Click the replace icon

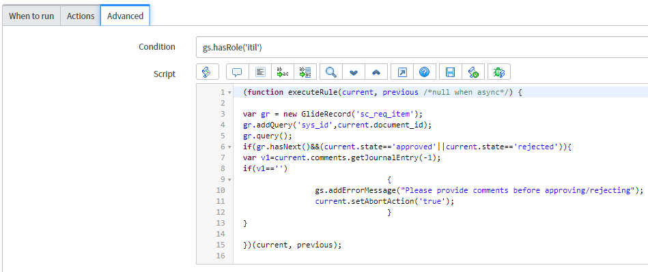[283, 72]
